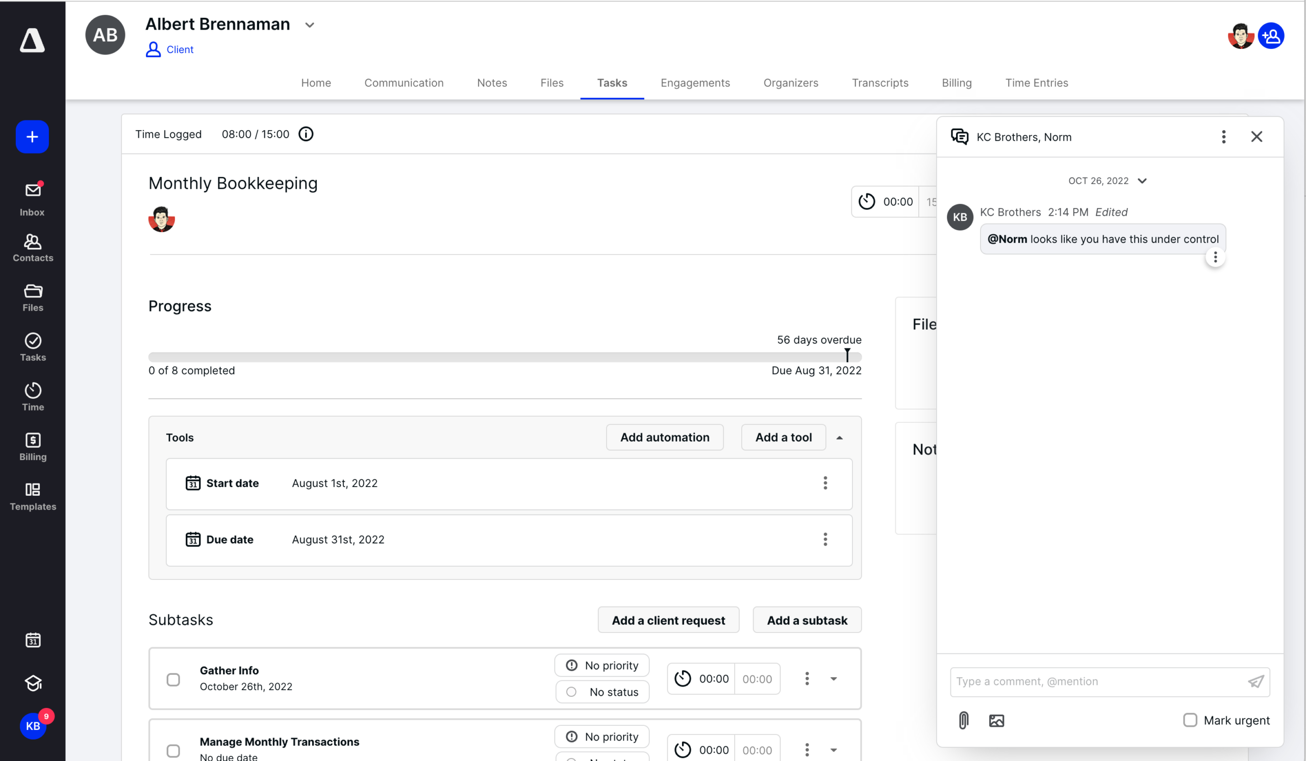Viewport: 1306px width, 761px height.
Task: Click the blue plus create button
Action: (32, 137)
